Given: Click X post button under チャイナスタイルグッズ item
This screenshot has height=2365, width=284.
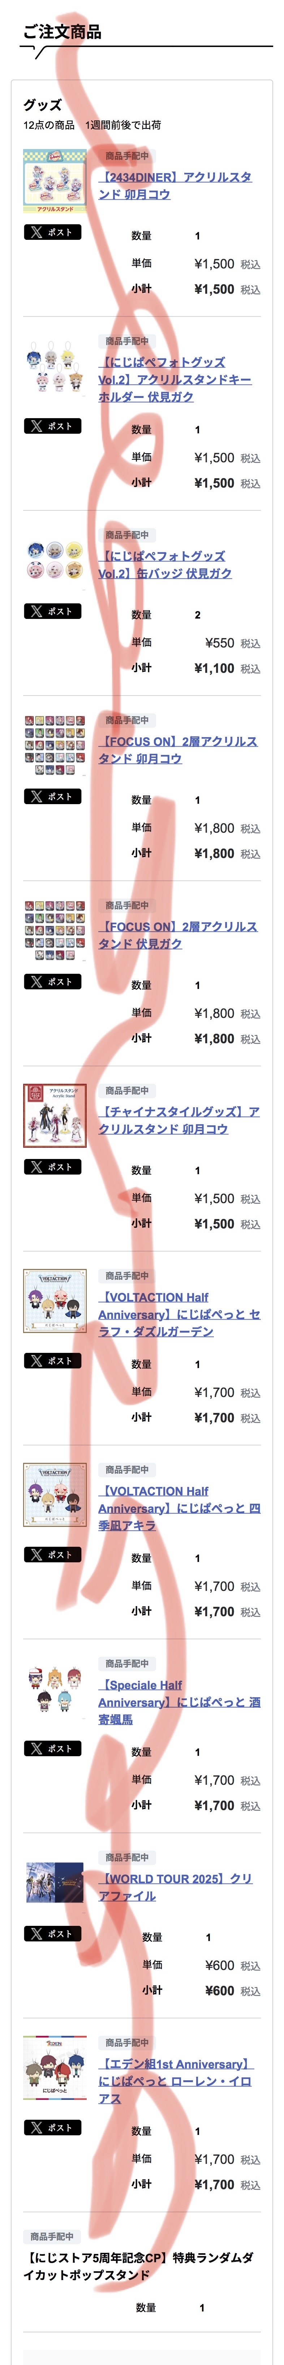Looking at the screenshot, I should tap(52, 1167).
